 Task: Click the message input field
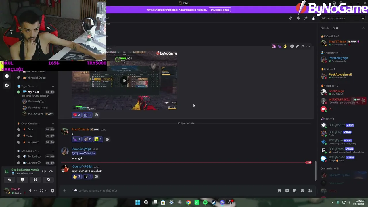[172, 191]
